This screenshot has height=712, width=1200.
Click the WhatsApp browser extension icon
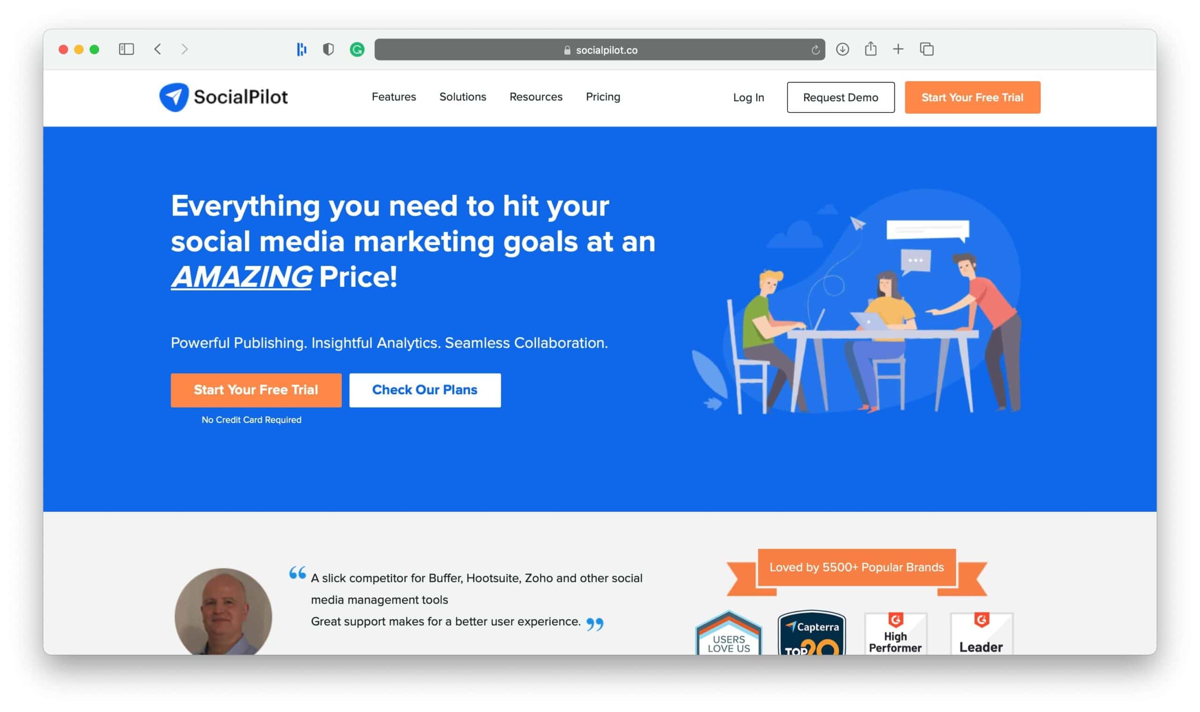[x=356, y=48]
